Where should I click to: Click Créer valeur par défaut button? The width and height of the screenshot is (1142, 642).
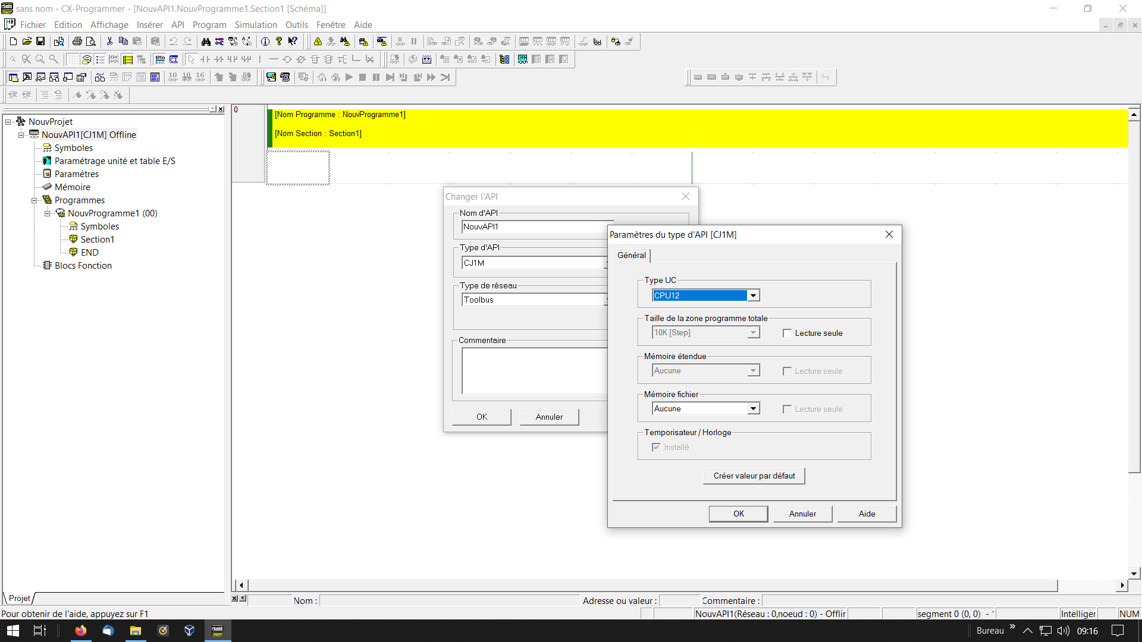pyautogui.click(x=754, y=476)
